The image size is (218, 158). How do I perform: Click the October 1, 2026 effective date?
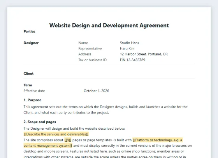97,91
